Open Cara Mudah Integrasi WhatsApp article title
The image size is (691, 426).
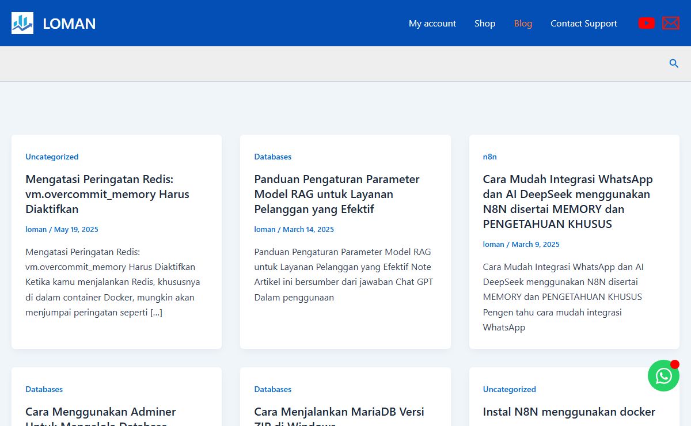568,201
